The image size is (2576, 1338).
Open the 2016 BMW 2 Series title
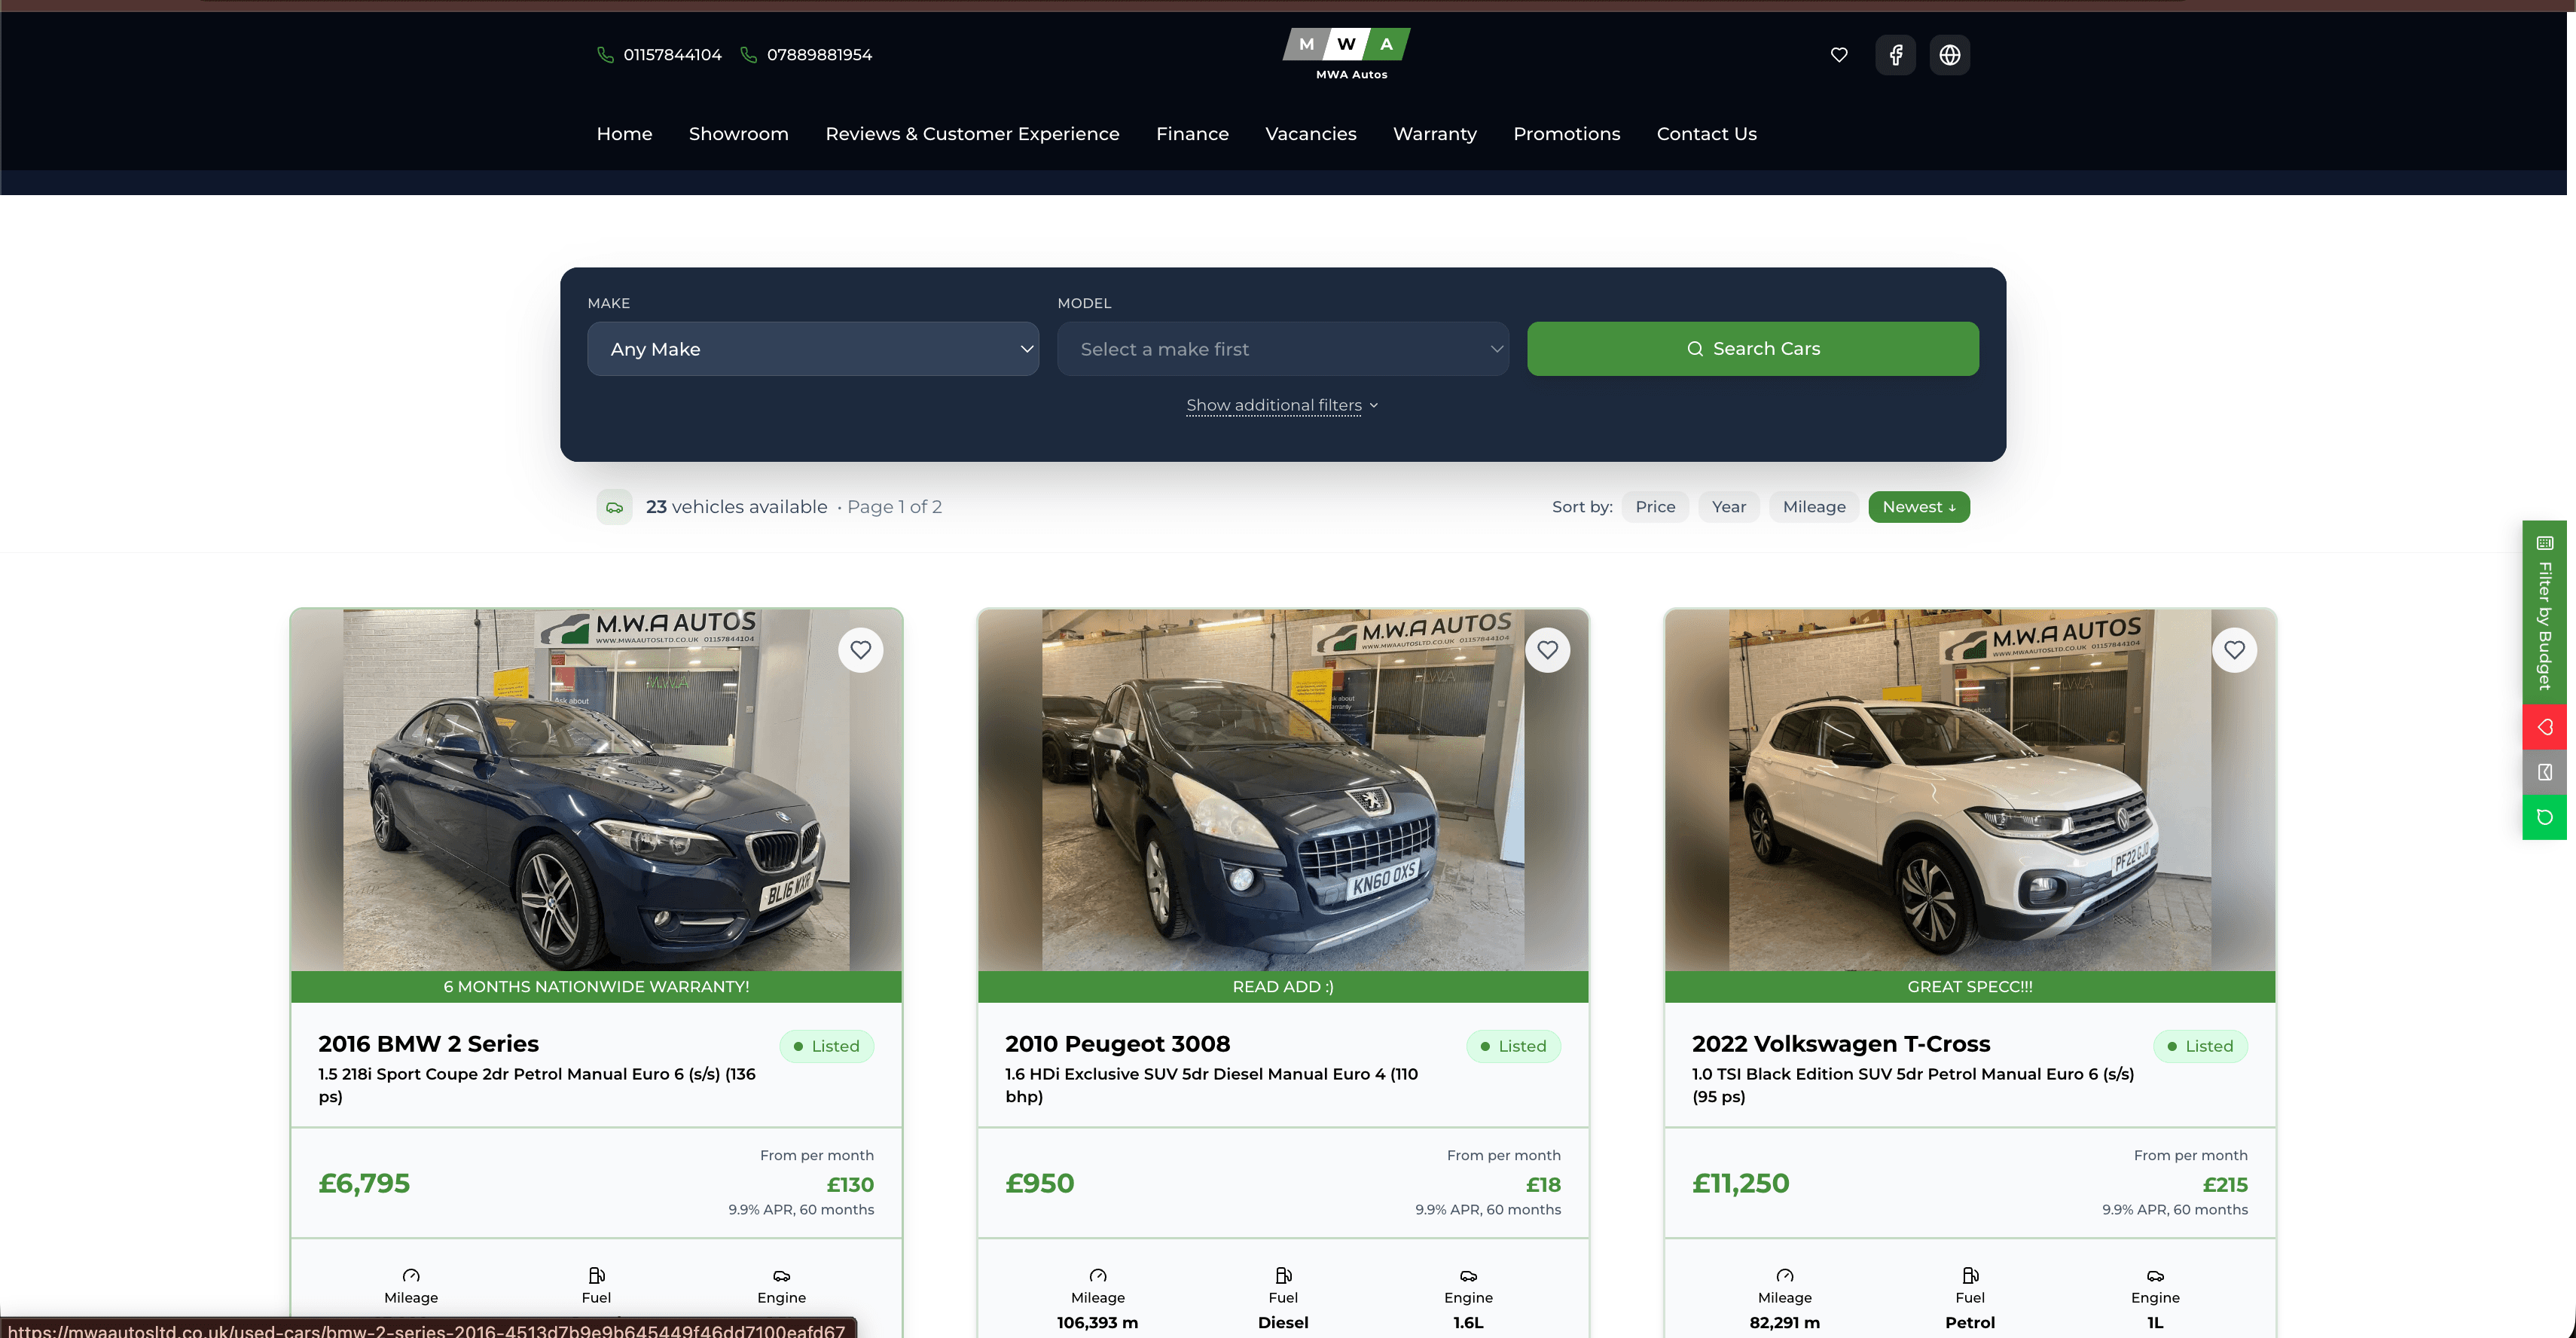click(428, 1044)
